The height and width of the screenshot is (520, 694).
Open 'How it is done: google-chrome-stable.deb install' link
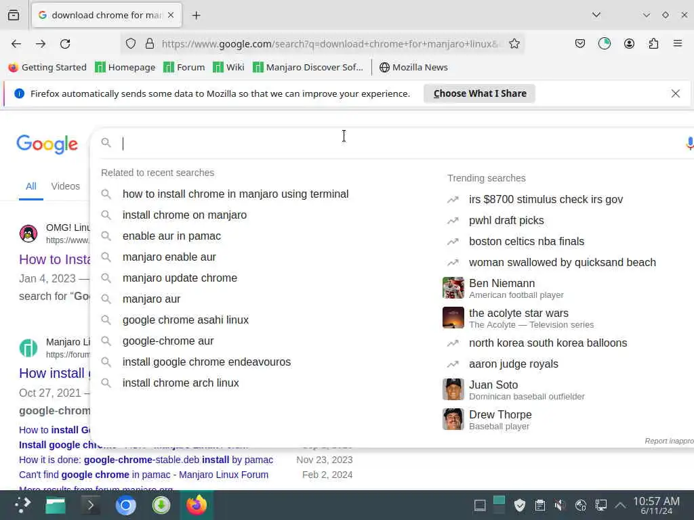[x=146, y=460]
